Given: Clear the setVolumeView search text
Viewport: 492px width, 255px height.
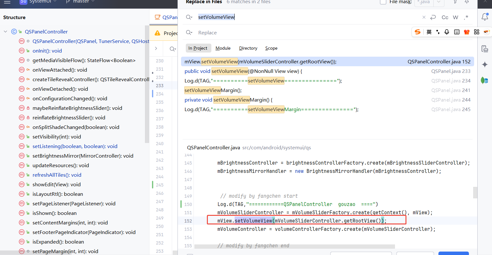Looking at the screenshot, I should click(x=424, y=17).
